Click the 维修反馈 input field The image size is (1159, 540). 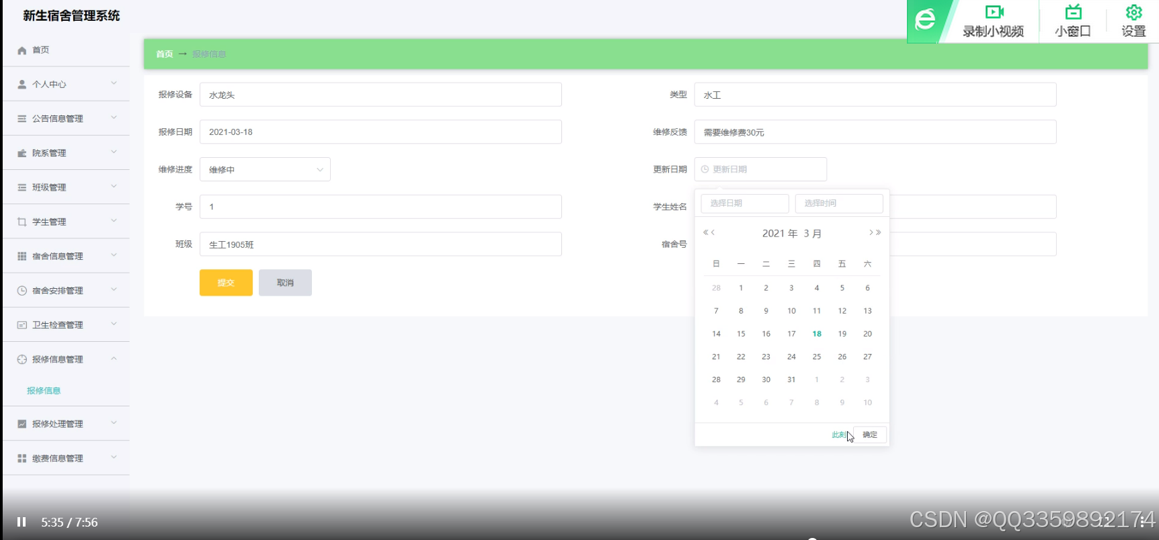pos(875,132)
